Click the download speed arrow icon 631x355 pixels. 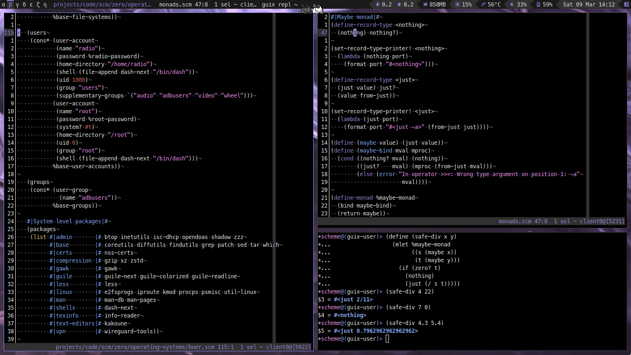click(x=377, y=5)
